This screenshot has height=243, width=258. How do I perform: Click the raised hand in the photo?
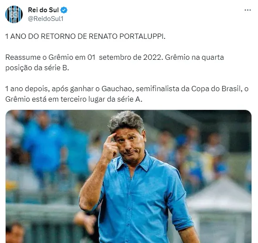coord(110,146)
